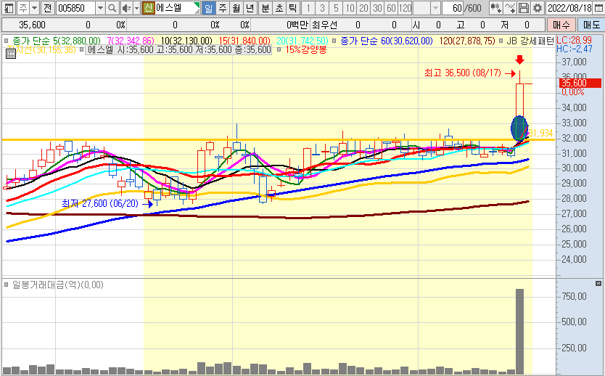Click the 최우선 quote label
Image resolution: width=605 pixels, height=376 pixels.
pyautogui.click(x=324, y=25)
